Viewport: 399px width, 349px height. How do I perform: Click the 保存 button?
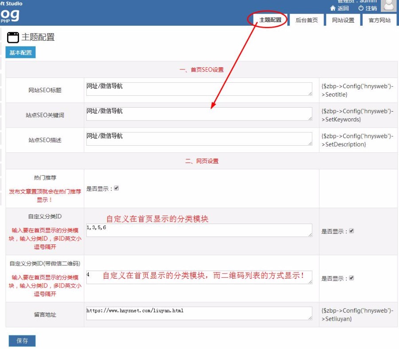22,341
